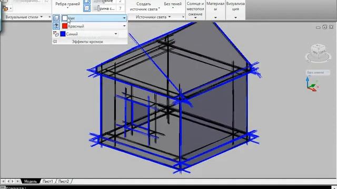Switch to the Лист2 tab
337x189 pixels.
pyautogui.click(x=63, y=181)
